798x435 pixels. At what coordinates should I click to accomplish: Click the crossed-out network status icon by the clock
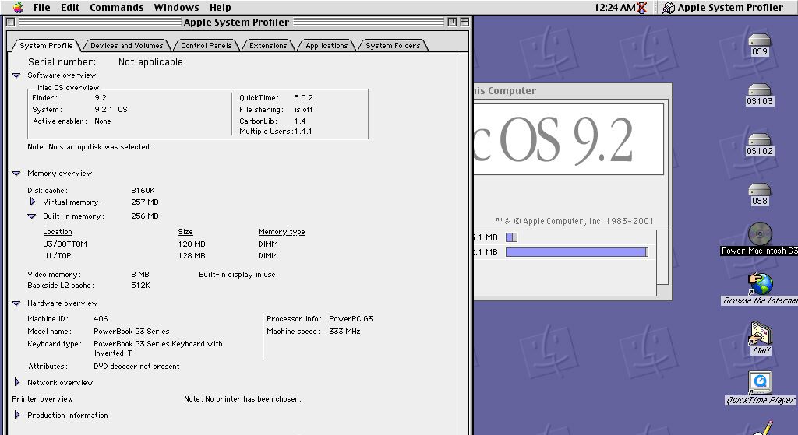pyautogui.click(x=642, y=7)
